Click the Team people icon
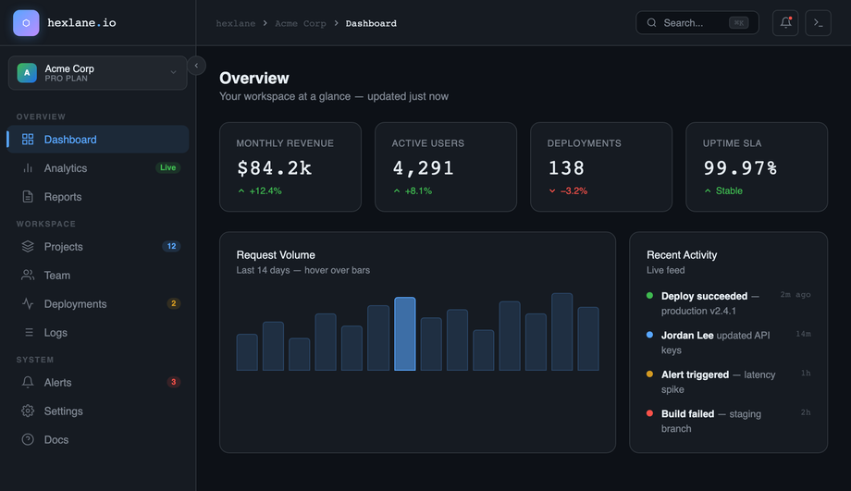 coord(28,275)
